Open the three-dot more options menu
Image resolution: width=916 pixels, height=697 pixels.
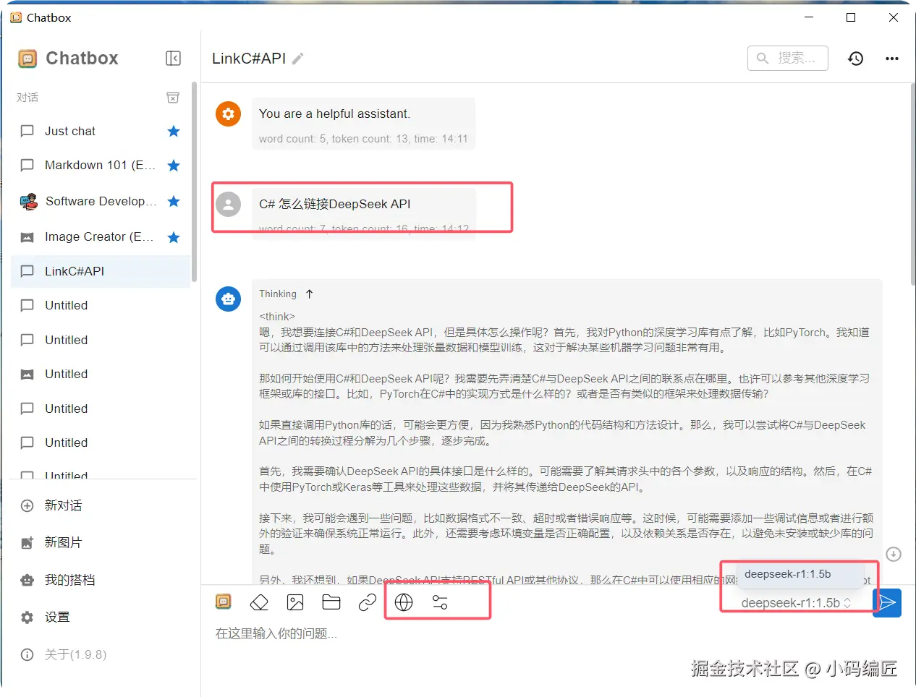click(x=892, y=59)
